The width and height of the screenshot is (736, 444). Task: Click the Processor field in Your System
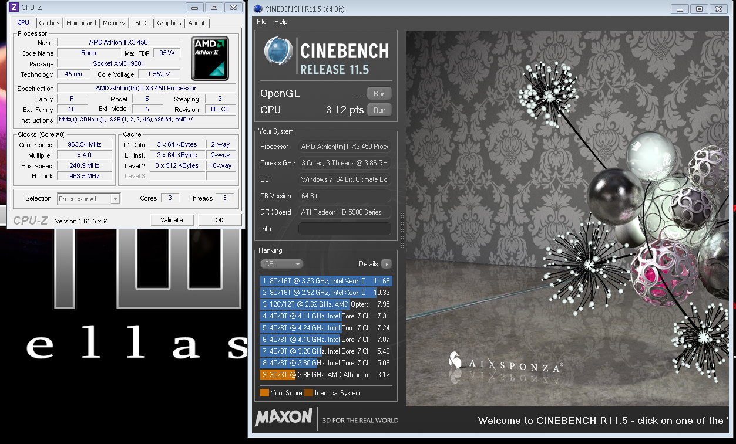[x=345, y=147]
